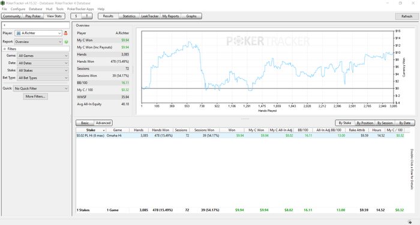Select the cash games $ toggle
The image size is (420, 225).
coord(76,16)
